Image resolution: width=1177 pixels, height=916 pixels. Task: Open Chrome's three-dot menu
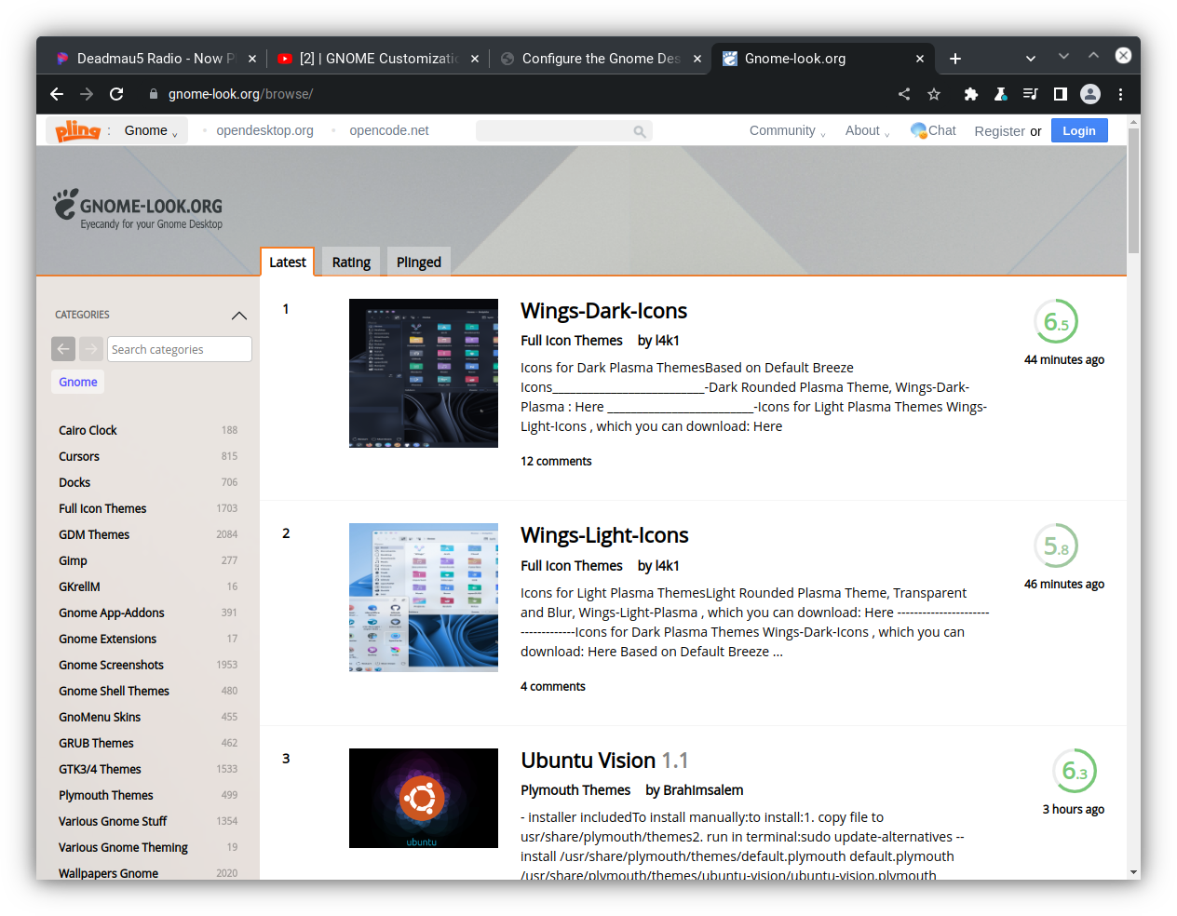point(1120,94)
